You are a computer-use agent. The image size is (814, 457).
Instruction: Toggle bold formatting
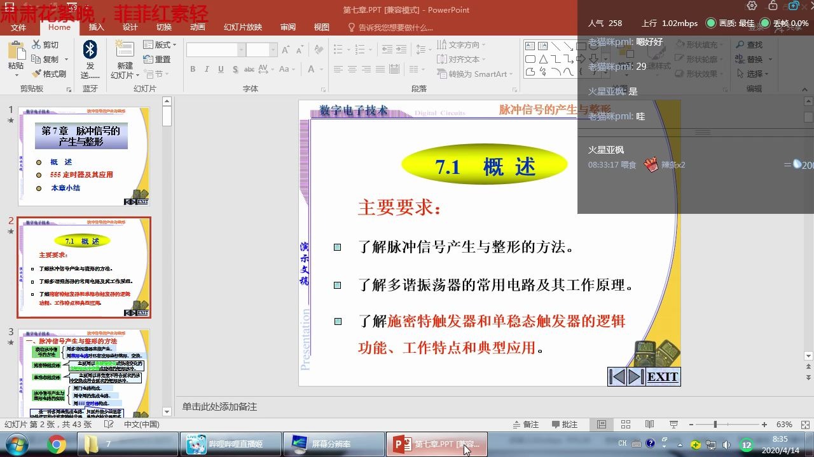193,69
